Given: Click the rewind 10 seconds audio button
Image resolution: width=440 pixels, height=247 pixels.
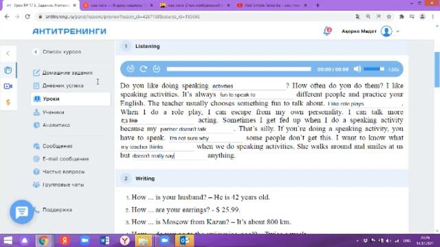Looking at the screenshot, I should click(131, 69).
